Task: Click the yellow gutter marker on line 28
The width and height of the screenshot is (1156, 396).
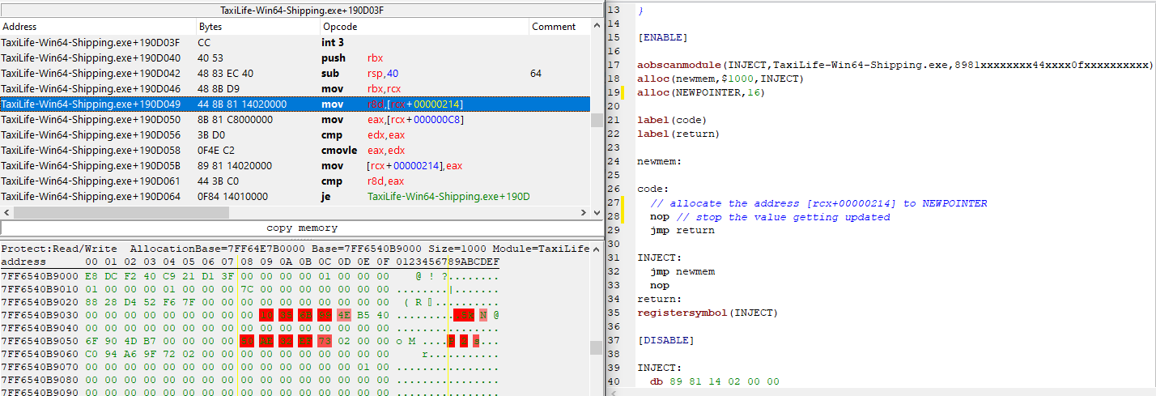Action: 623,217
